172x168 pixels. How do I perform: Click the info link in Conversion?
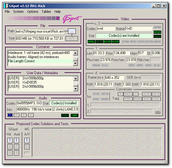click(x=158, y=112)
